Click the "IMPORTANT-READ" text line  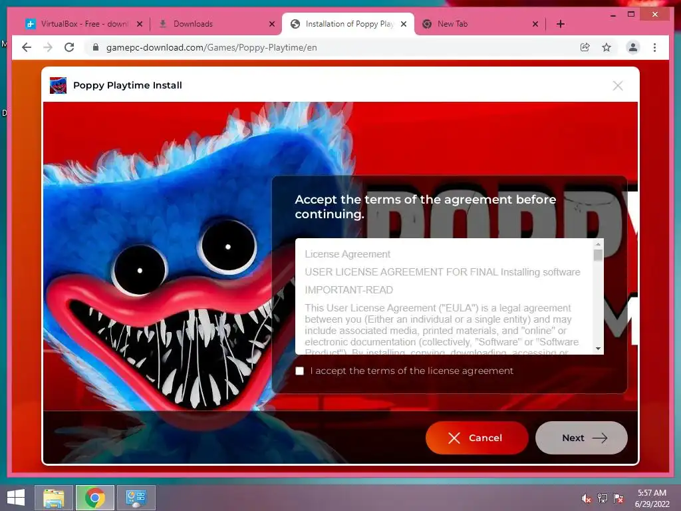pyautogui.click(x=348, y=290)
